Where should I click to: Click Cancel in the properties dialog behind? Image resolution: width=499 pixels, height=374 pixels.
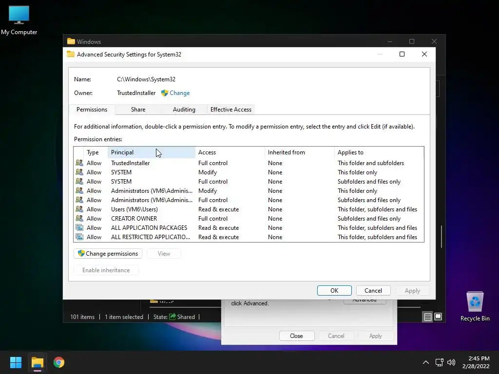[x=336, y=336]
